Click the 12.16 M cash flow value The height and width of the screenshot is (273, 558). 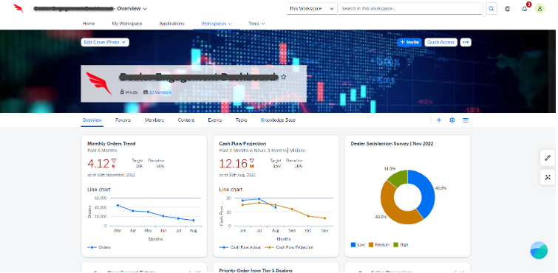237,164
